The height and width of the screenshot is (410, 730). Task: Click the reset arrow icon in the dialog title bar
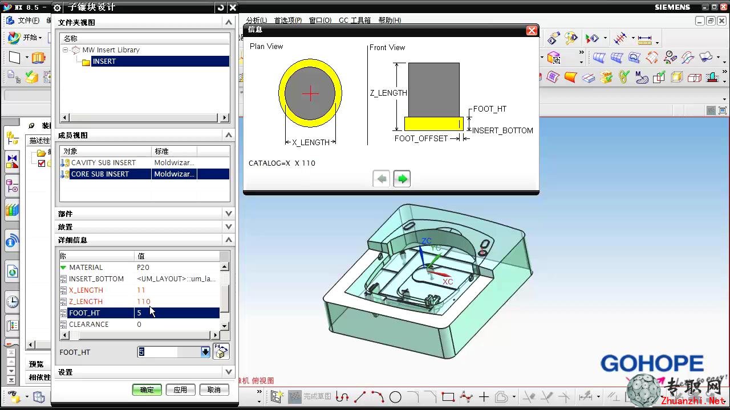point(221,7)
